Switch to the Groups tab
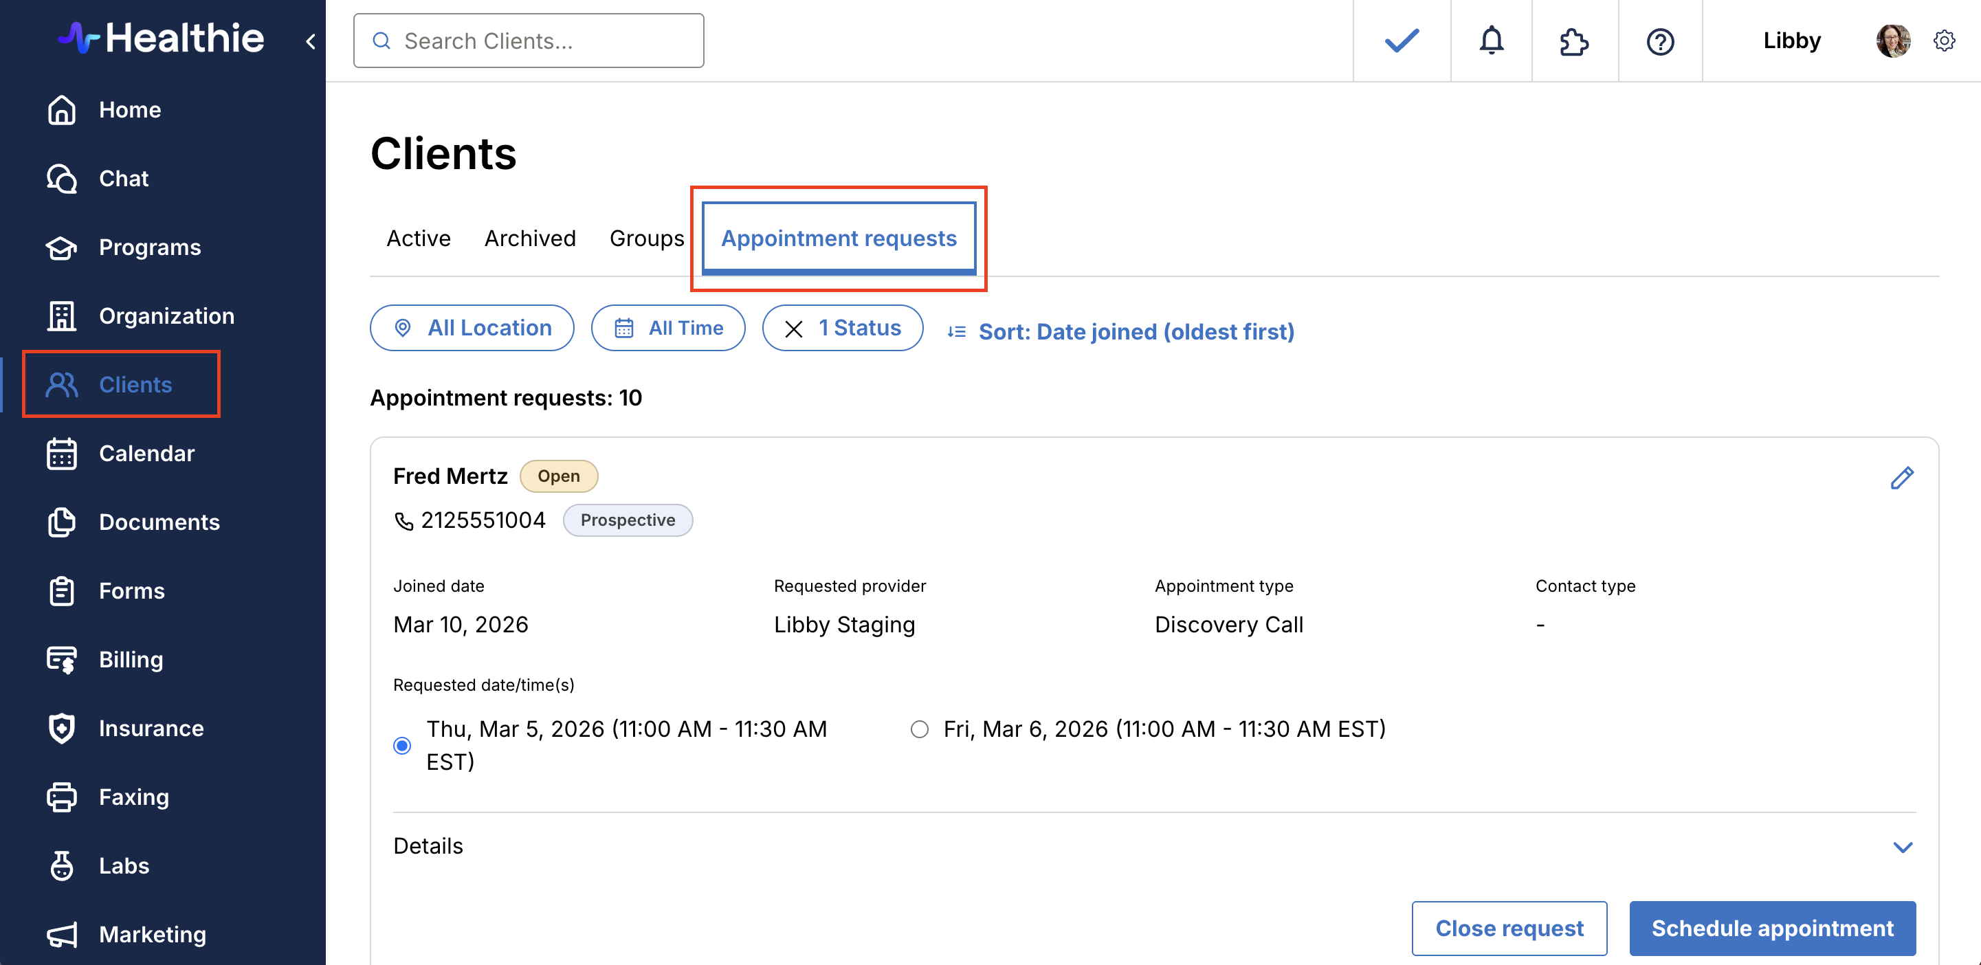The height and width of the screenshot is (965, 1981). (646, 239)
